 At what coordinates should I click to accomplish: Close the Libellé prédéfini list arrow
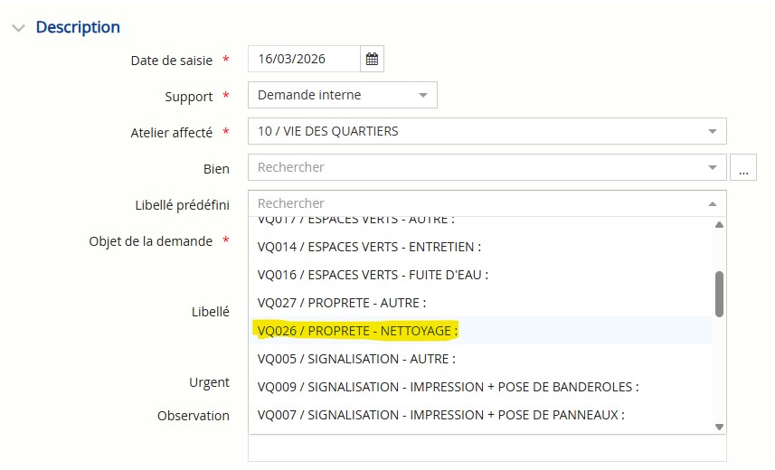click(x=712, y=203)
